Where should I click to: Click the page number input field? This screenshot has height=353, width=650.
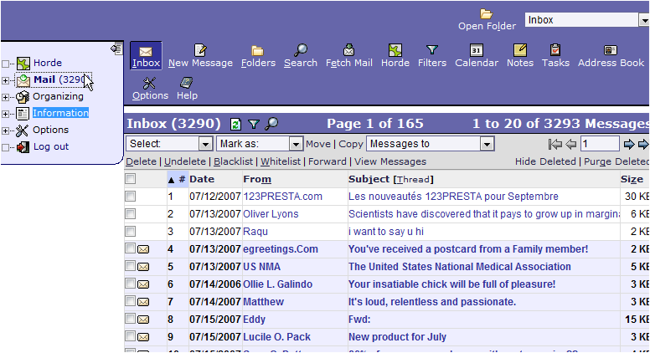tap(599, 144)
